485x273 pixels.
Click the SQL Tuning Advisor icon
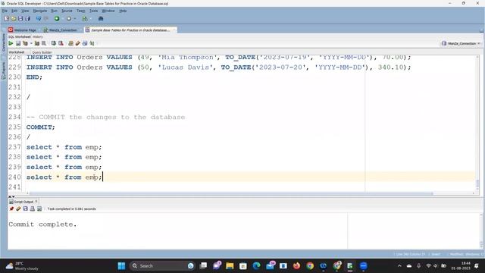point(44,43)
